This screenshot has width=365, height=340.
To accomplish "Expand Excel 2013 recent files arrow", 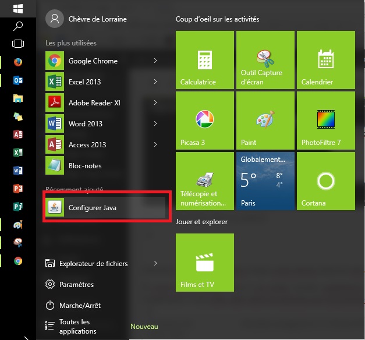I will (x=155, y=82).
